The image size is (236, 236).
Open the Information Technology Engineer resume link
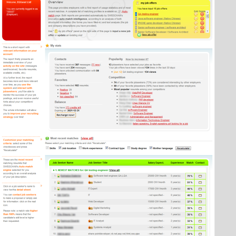(153, 120)
